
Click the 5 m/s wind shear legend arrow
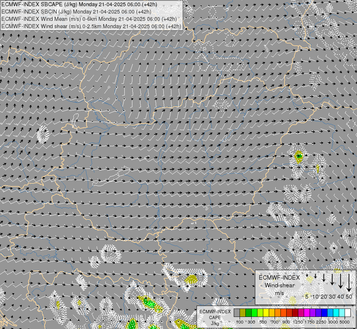tap(307, 275)
